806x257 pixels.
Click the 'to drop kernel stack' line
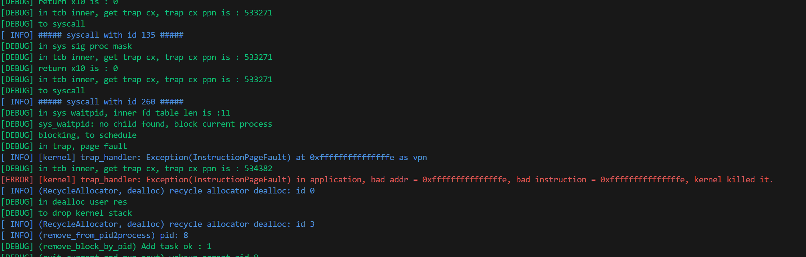point(85,213)
